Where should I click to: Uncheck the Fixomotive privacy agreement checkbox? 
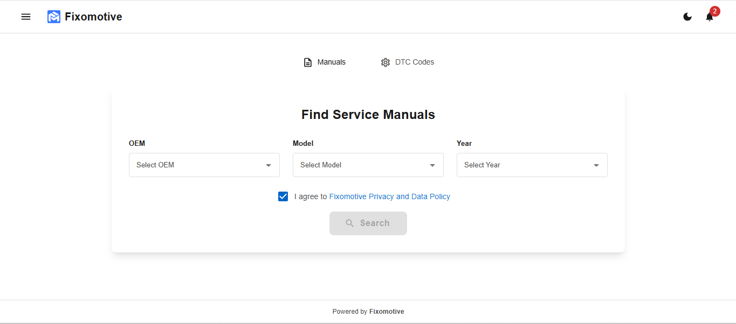(283, 196)
